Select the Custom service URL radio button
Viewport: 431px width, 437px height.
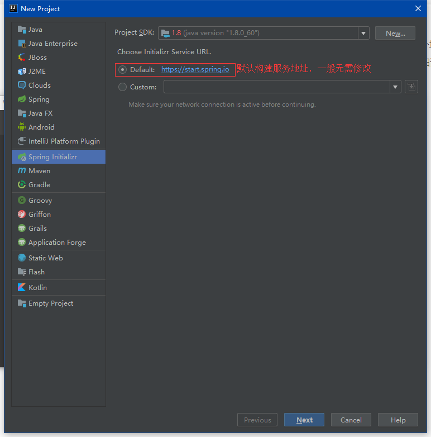coord(122,87)
